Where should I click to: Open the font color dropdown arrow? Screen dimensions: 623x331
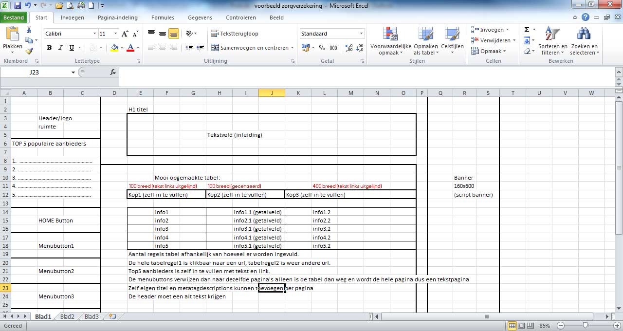[138, 48]
